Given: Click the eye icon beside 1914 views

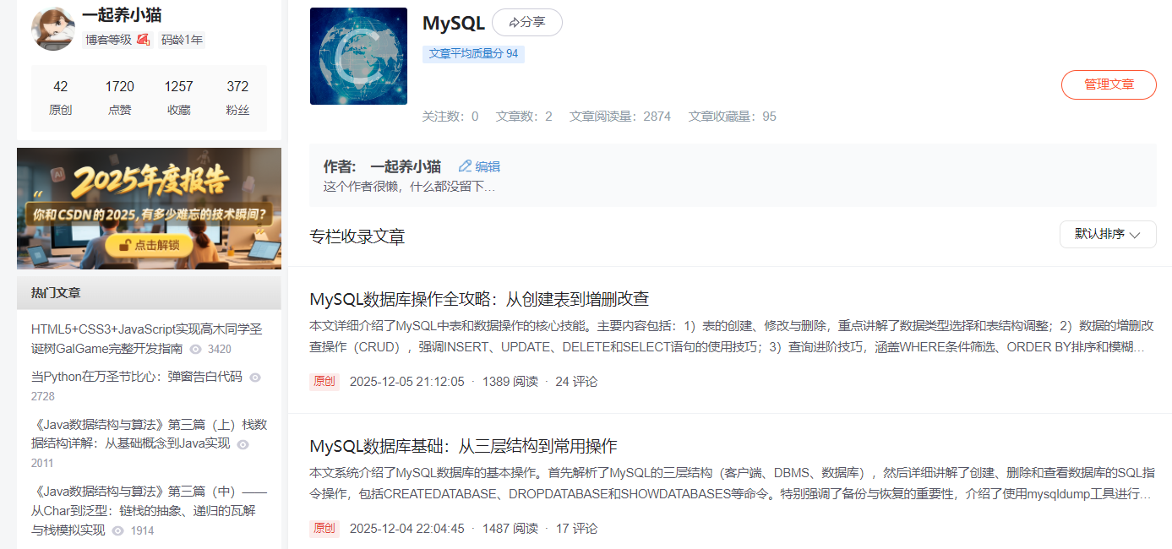Looking at the screenshot, I should [x=118, y=531].
